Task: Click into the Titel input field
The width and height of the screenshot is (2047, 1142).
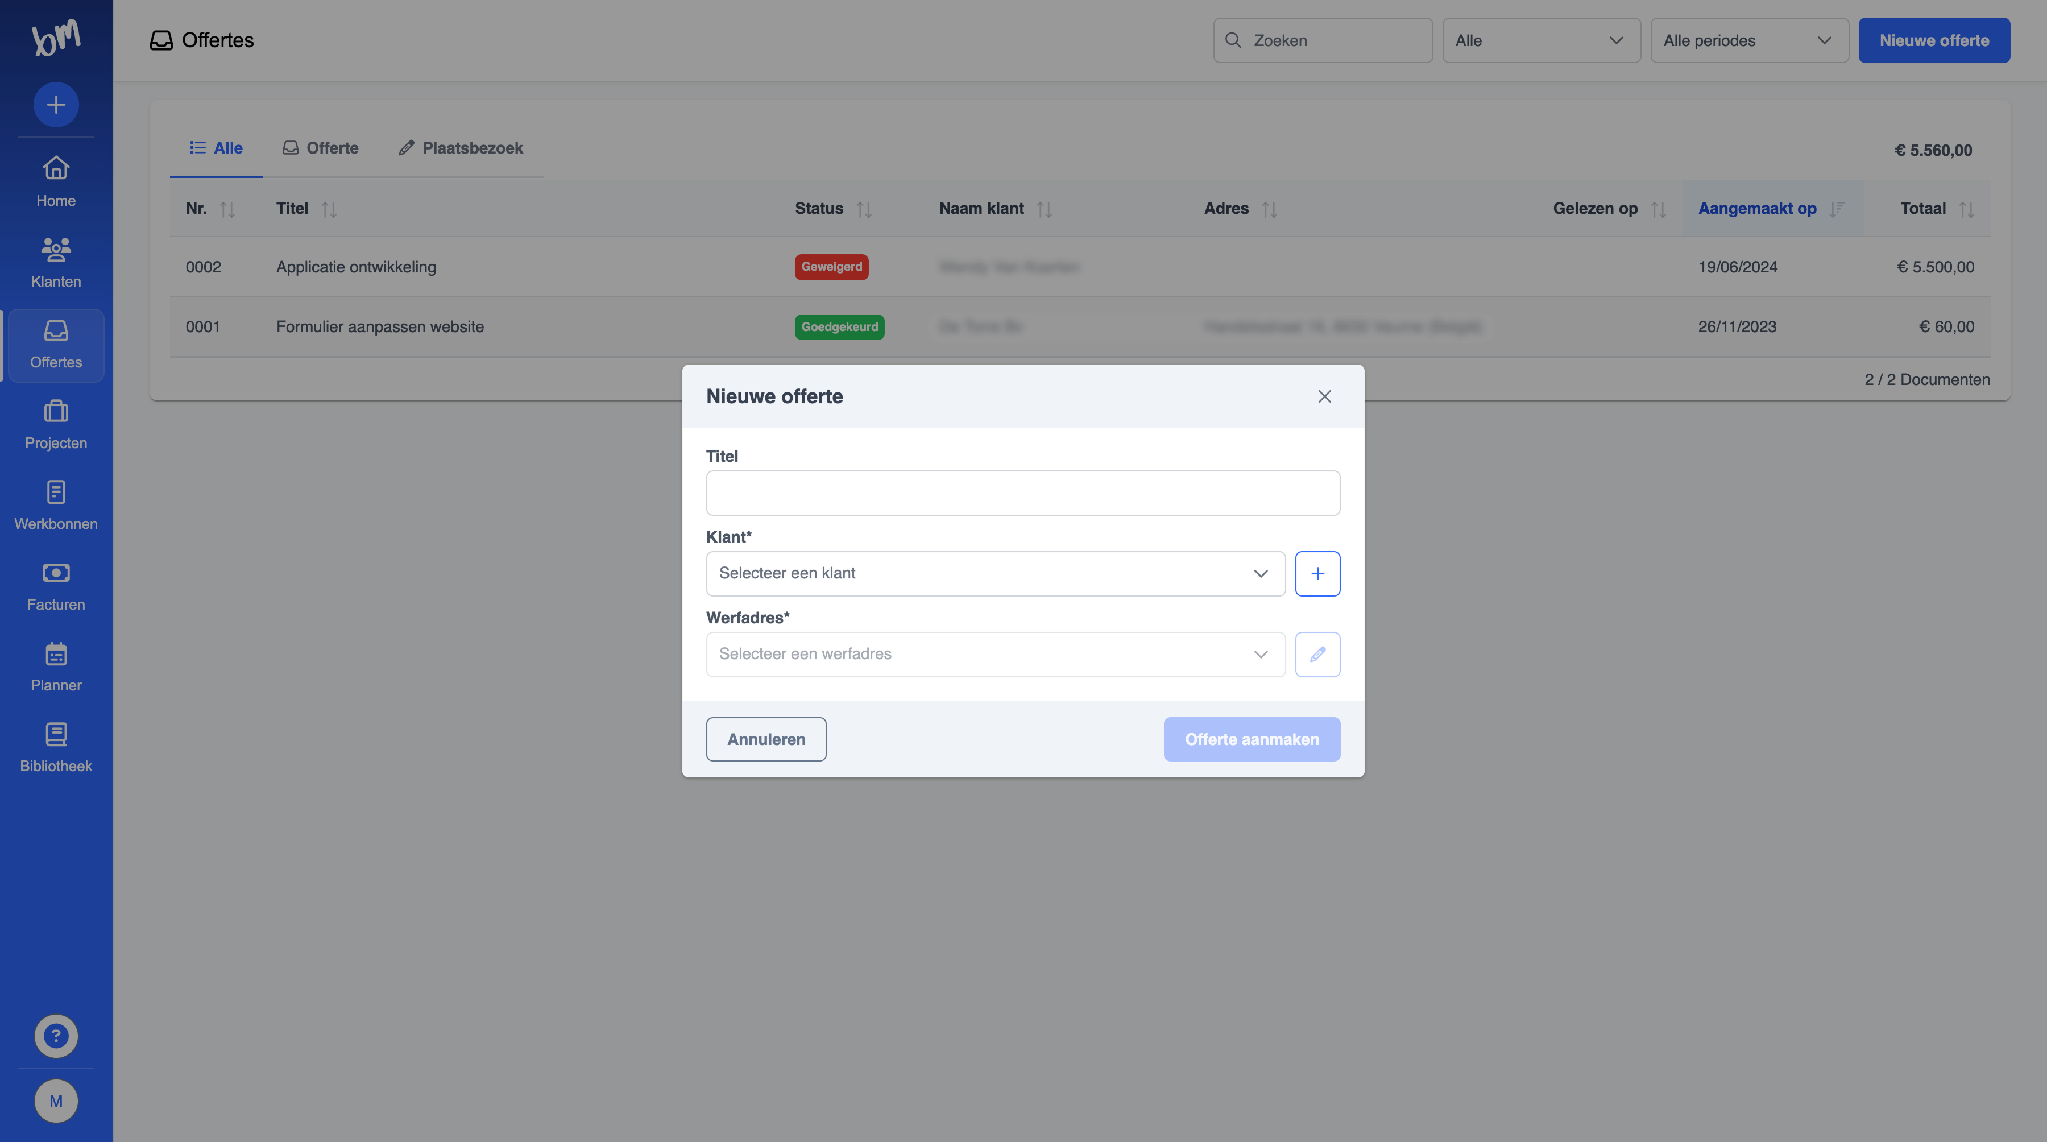Action: (1022, 493)
